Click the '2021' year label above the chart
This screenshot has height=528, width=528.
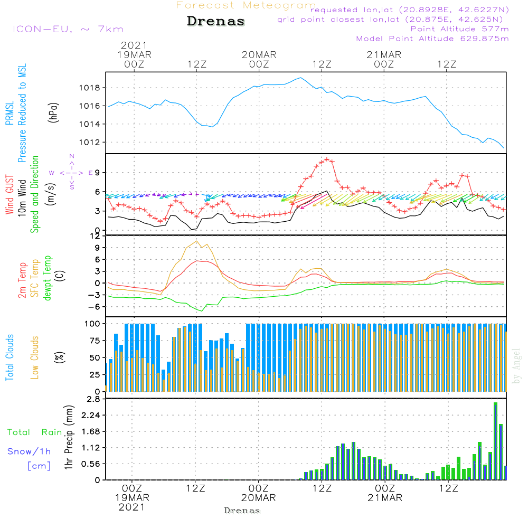click(x=134, y=45)
